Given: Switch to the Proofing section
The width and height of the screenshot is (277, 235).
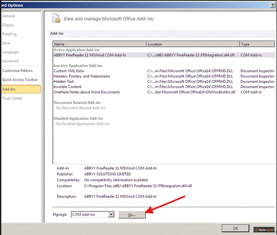Looking at the screenshot, I should tap(9, 34).
